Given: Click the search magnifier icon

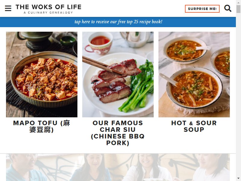Looking at the screenshot, I should click(x=228, y=8).
